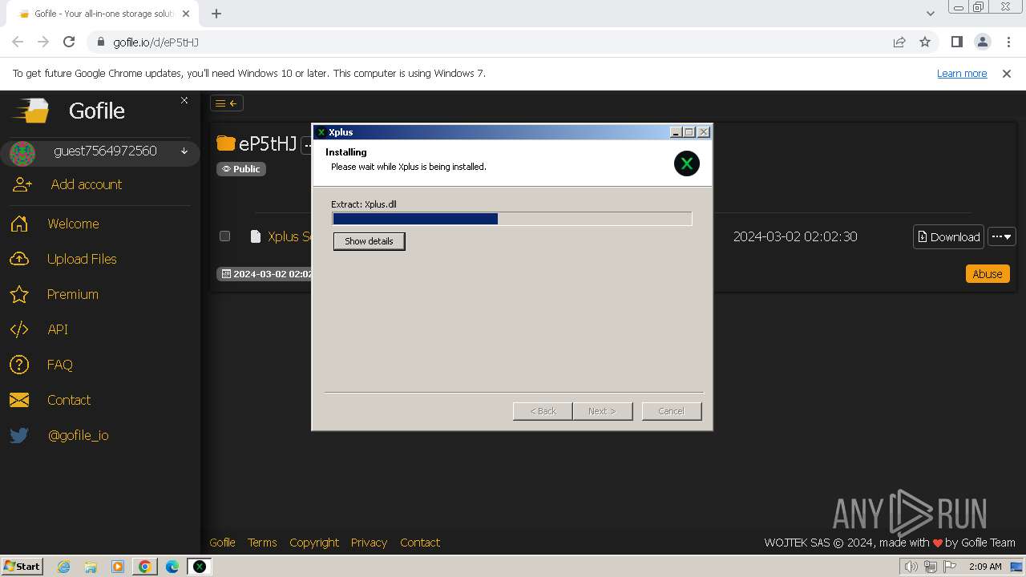Close the Gofile sidebar

click(x=184, y=100)
